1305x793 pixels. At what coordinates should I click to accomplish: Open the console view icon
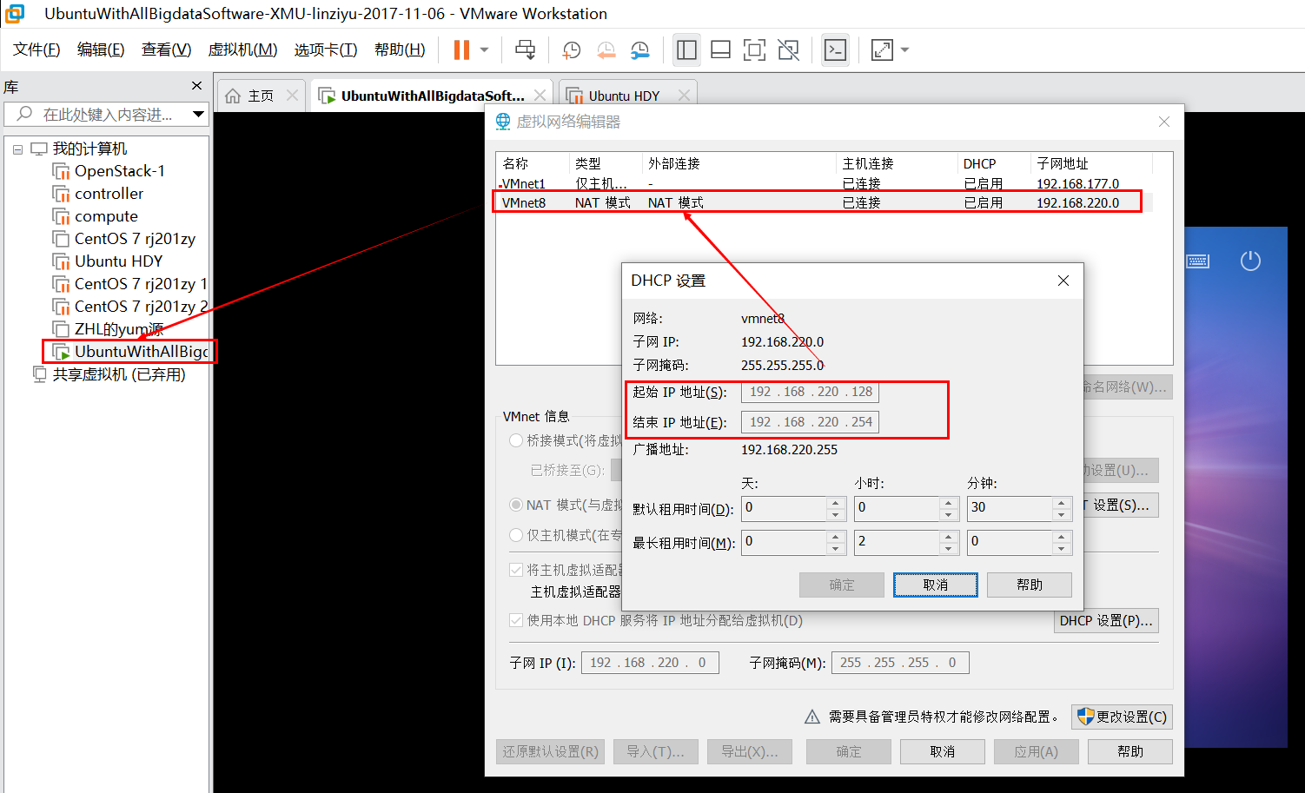[835, 50]
